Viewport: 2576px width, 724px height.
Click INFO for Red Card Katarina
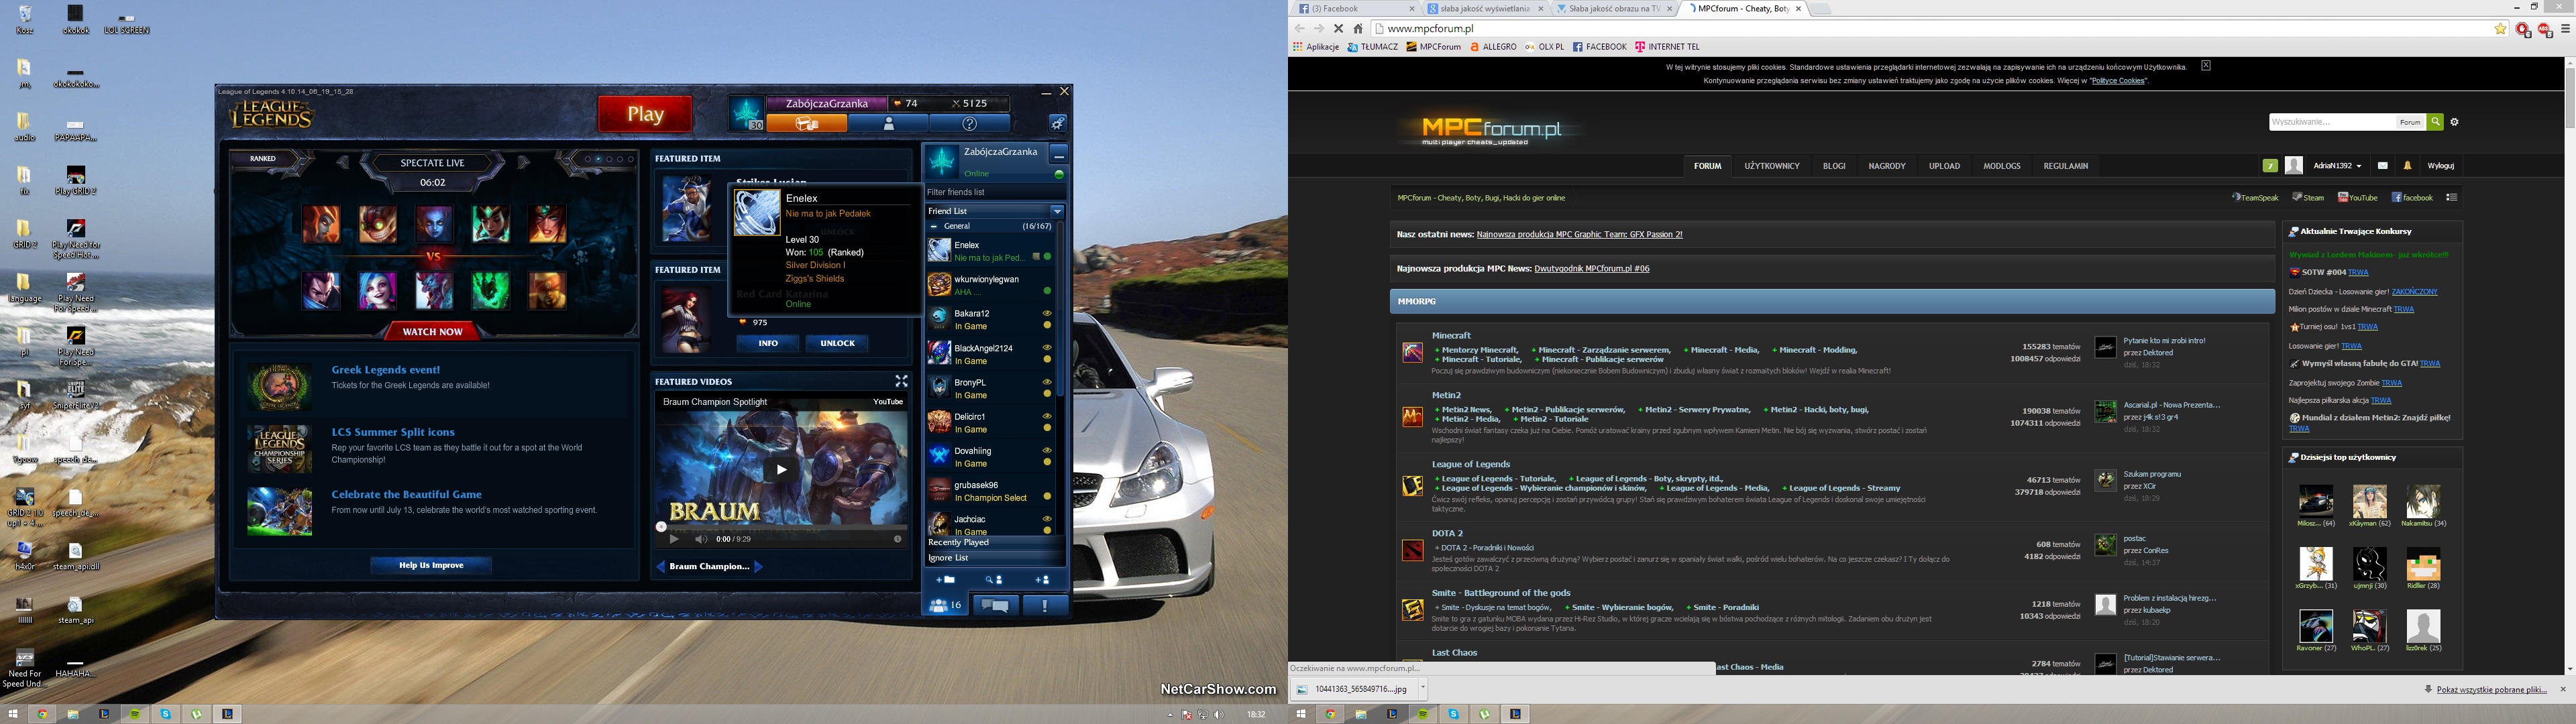pos(768,343)
